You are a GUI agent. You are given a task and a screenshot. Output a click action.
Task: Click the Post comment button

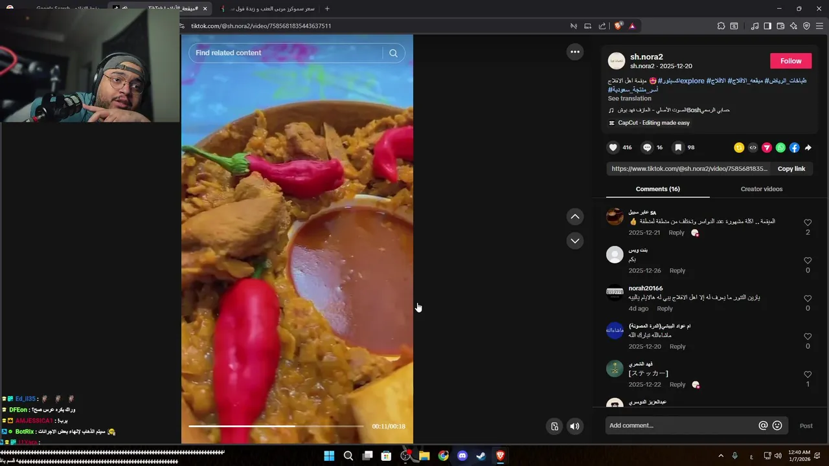coord(806,426)
